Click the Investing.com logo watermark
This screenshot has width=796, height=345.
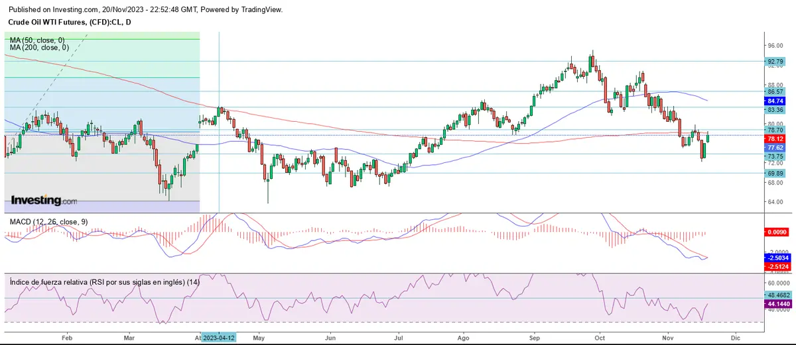point(44,200)
